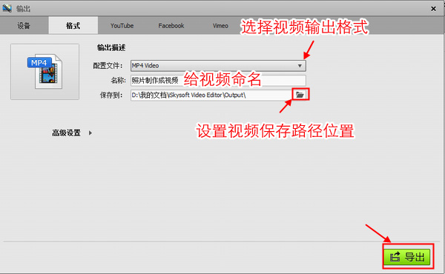
Task: Open the 配置文件 MP4 Video dropdown
Action: coord(218,66)
